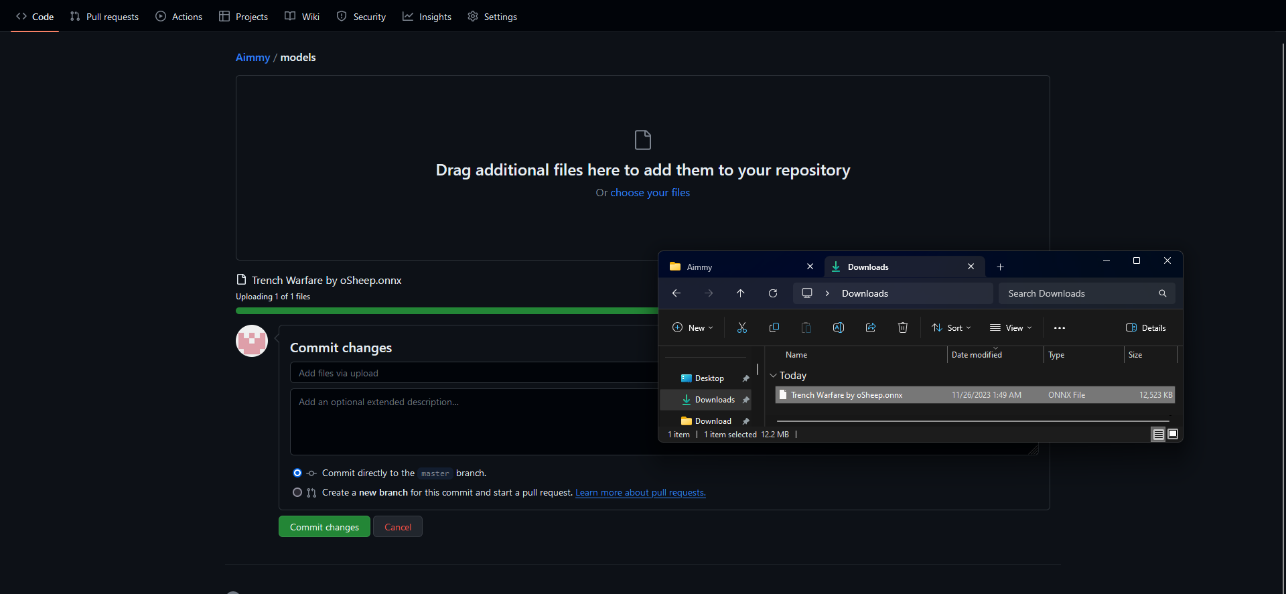
Task: Click the Paste icon in Explorer toolbar
Action: pos(806,327)
